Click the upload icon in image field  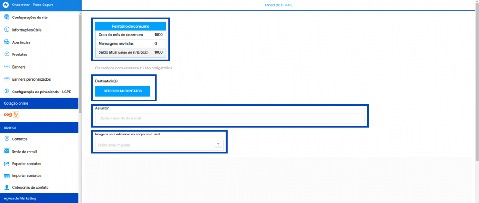point(218,145)
